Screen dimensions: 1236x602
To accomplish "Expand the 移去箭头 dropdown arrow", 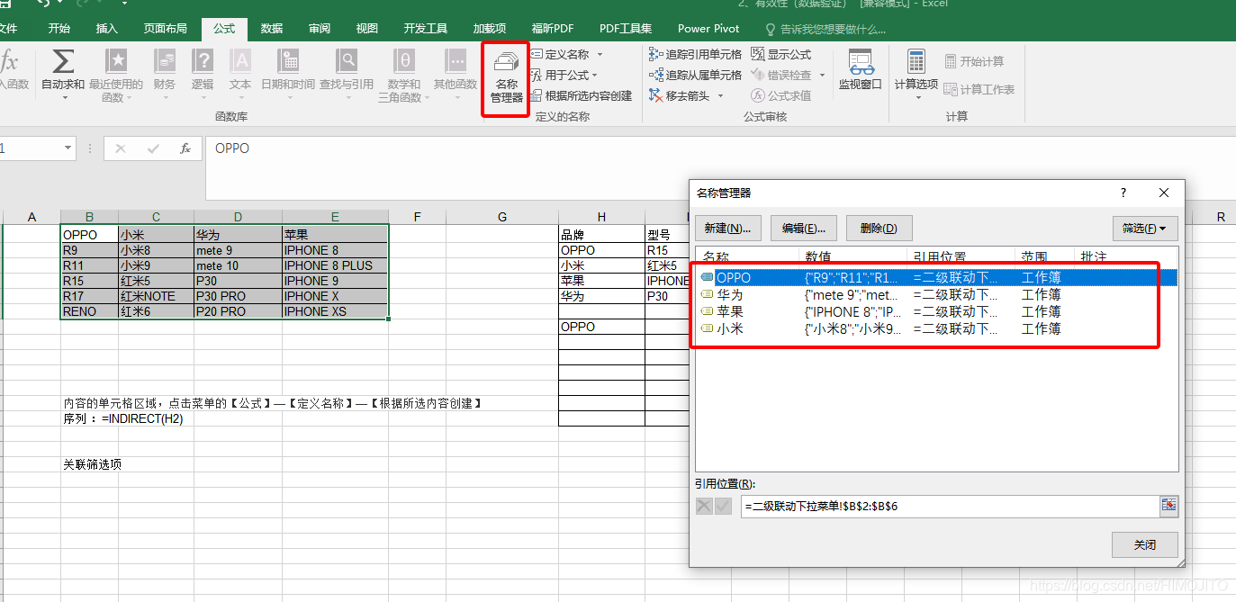I will (720, 96).
